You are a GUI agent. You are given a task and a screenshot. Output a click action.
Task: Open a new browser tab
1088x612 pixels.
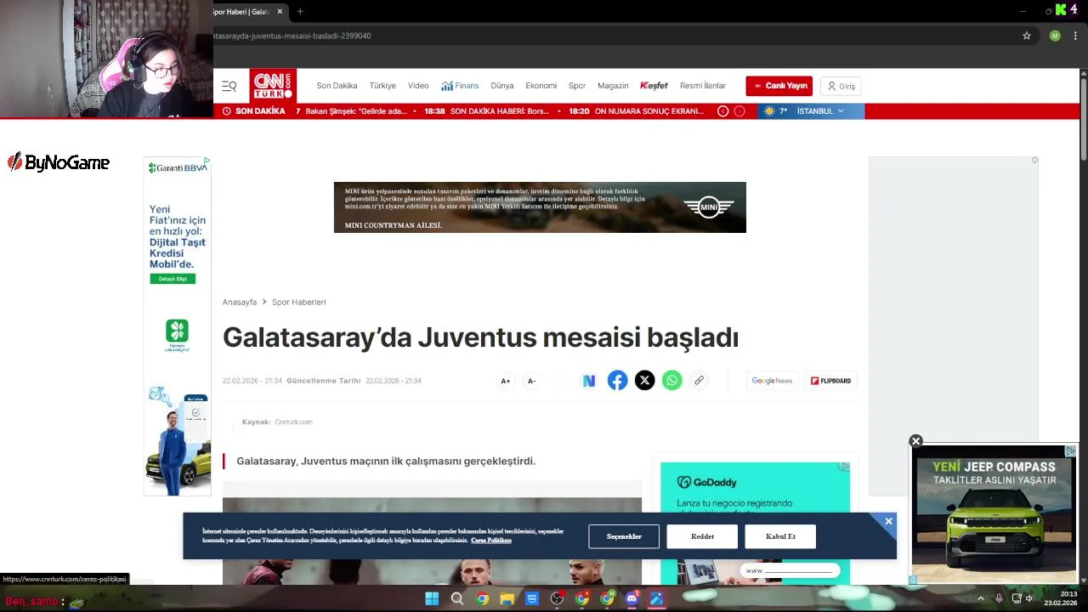tap(300, 11)
